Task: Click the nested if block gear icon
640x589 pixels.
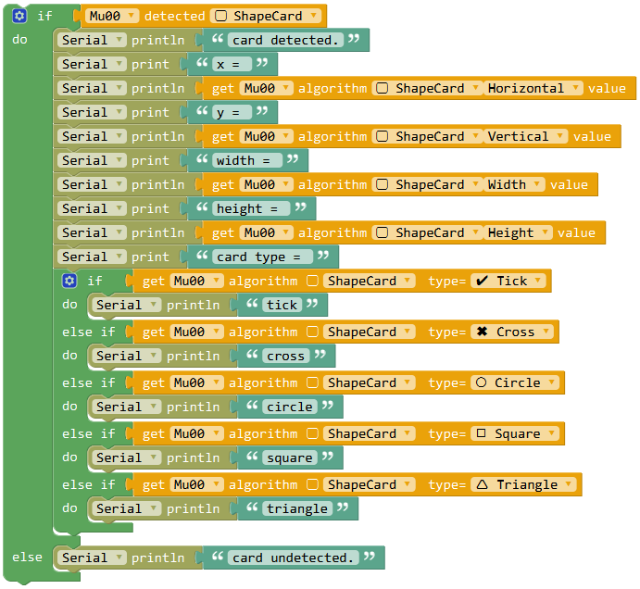Action: [x=69, y=281]
